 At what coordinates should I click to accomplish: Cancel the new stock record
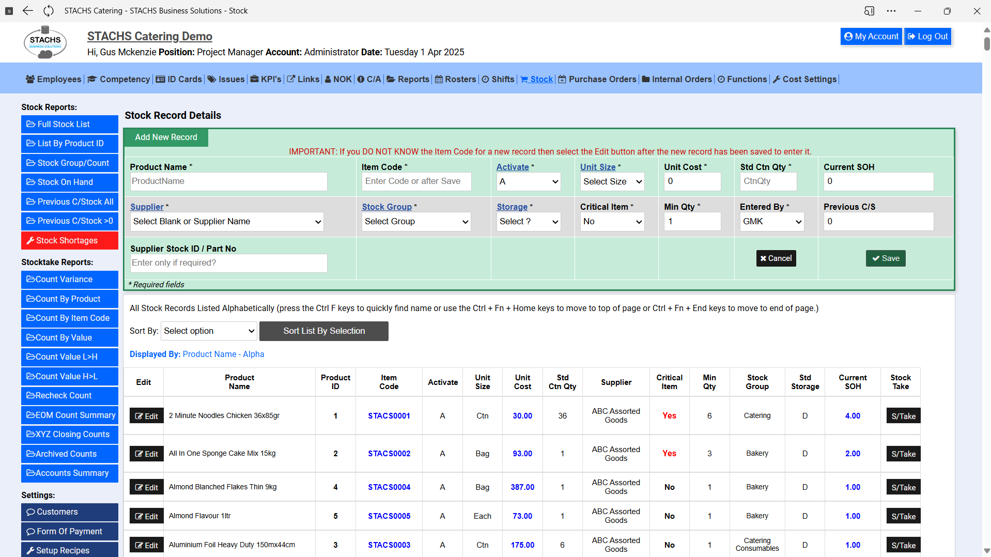776,258
